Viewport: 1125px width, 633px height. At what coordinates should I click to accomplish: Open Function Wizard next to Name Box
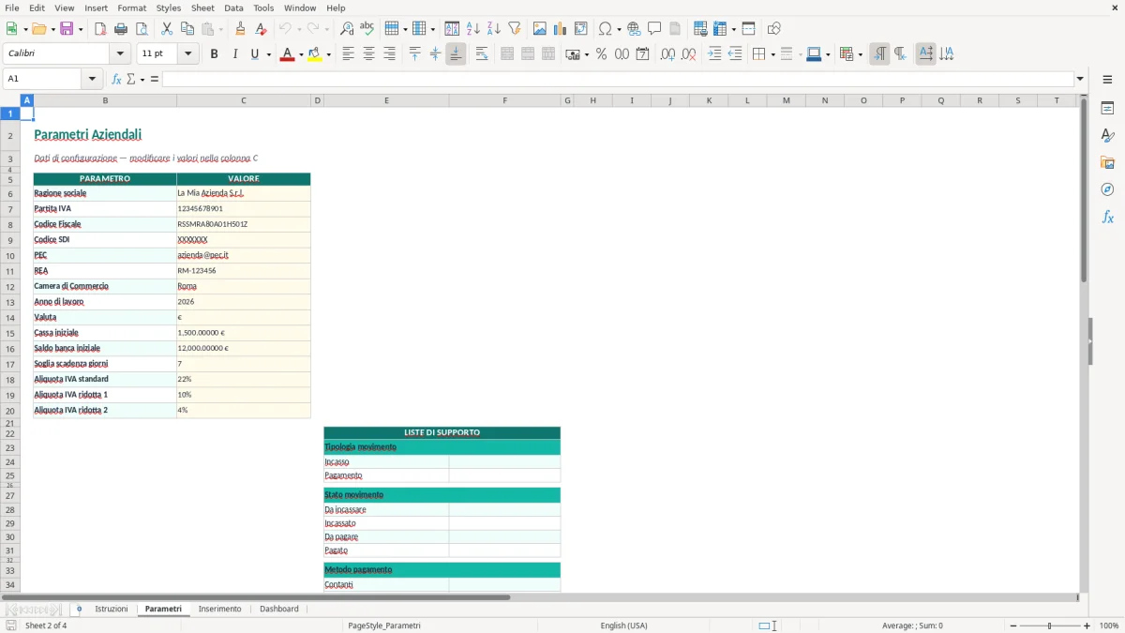[116, 79]
